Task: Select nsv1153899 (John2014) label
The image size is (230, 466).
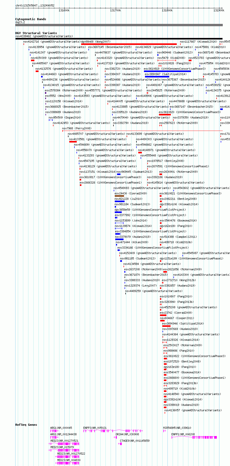Action: point(131,220)
